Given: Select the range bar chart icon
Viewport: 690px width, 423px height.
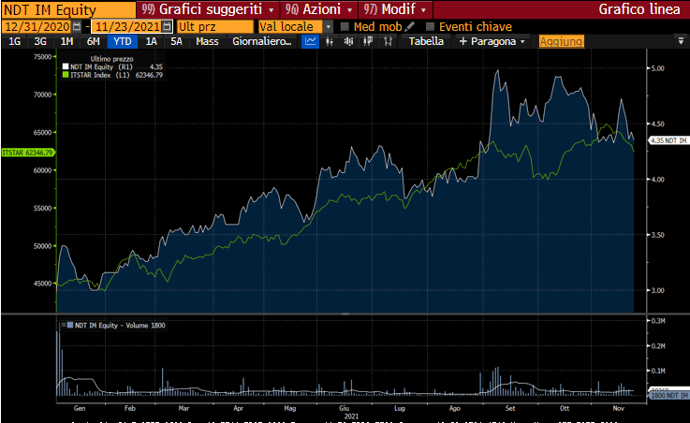Looking at the screenshot, I should (x=388, y=41).
